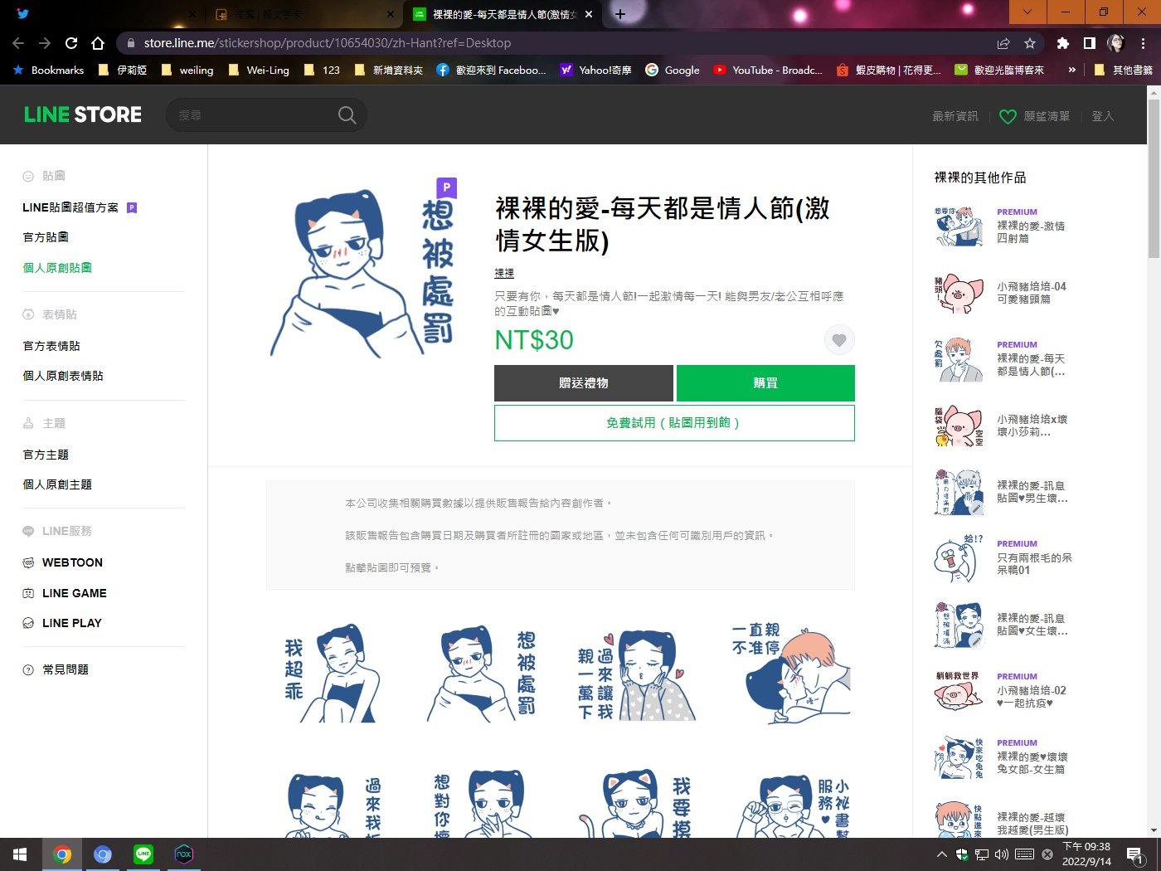Open the Windows Start menu
This screenshot has height=871, width=1161.
tap(20, 854)
